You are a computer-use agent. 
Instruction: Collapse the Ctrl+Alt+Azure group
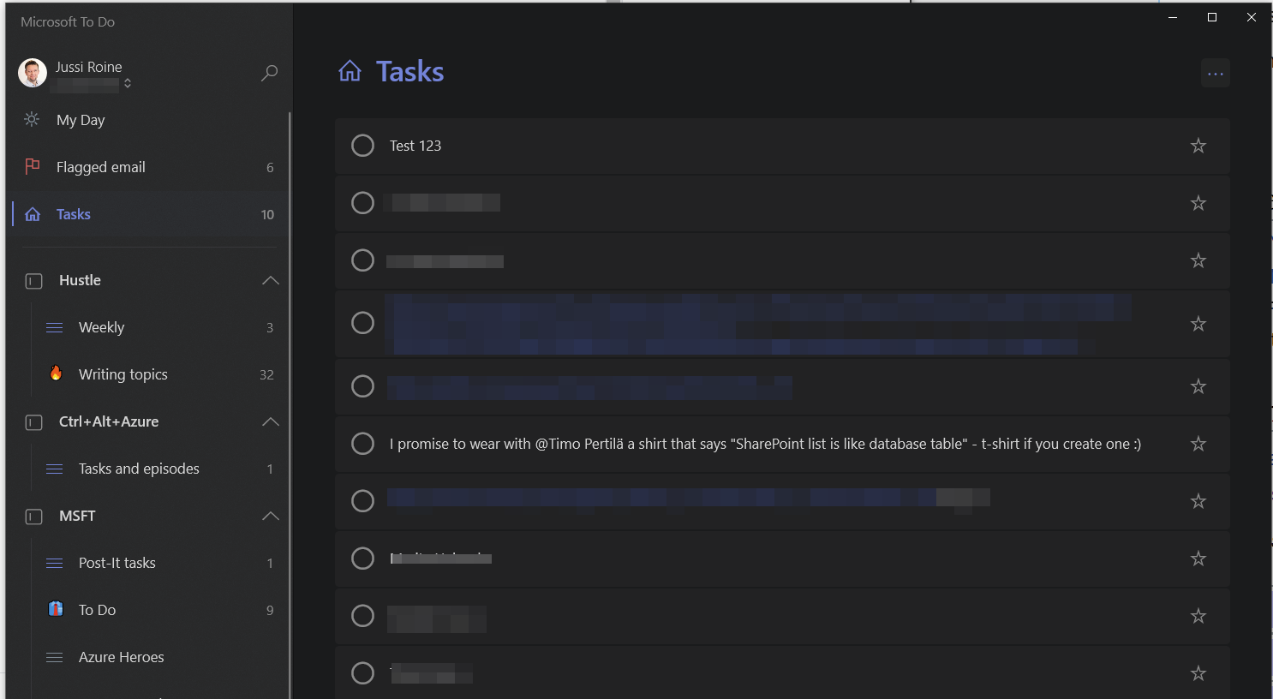[x=271, y=421]
